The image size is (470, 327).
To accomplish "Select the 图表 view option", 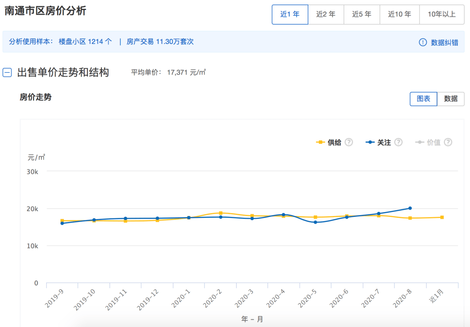I will 423,99.
